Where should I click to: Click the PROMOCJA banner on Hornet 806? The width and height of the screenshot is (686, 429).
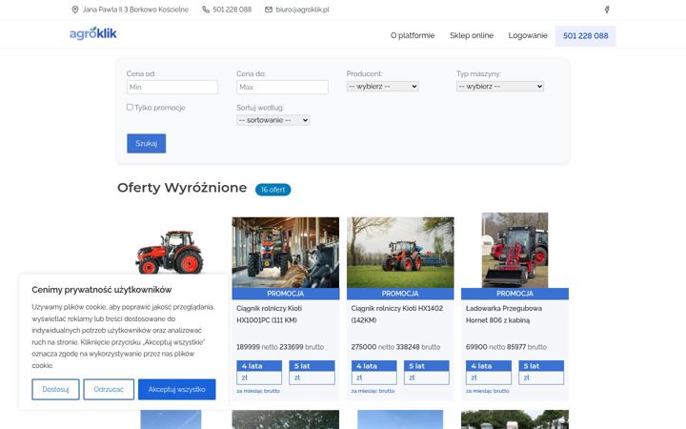pos(514,294)
